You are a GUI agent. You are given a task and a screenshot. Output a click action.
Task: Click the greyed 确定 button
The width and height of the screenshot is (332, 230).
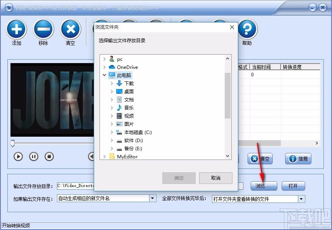pyautogui.click(x=179, y=178)
